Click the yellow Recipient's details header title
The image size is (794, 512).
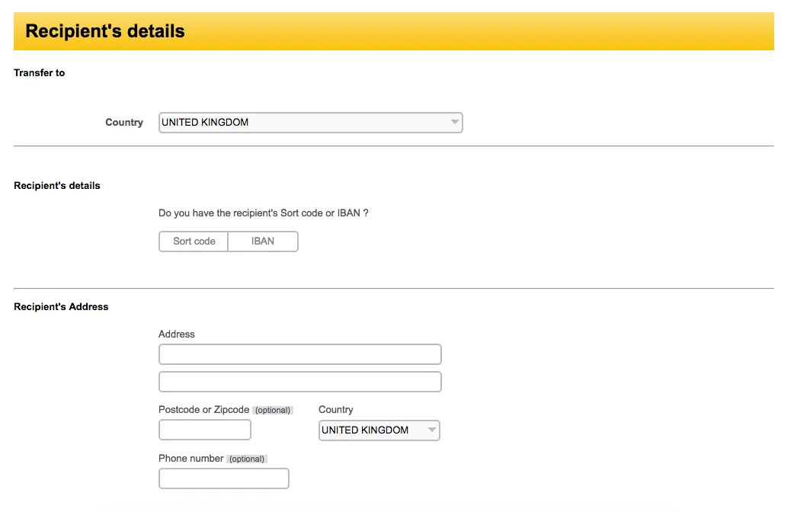(x=105, y=32)
